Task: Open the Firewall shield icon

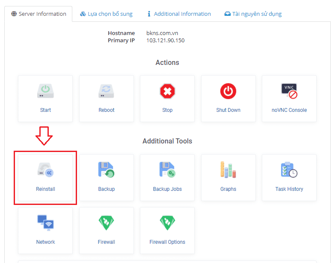Action: (106, 223)
